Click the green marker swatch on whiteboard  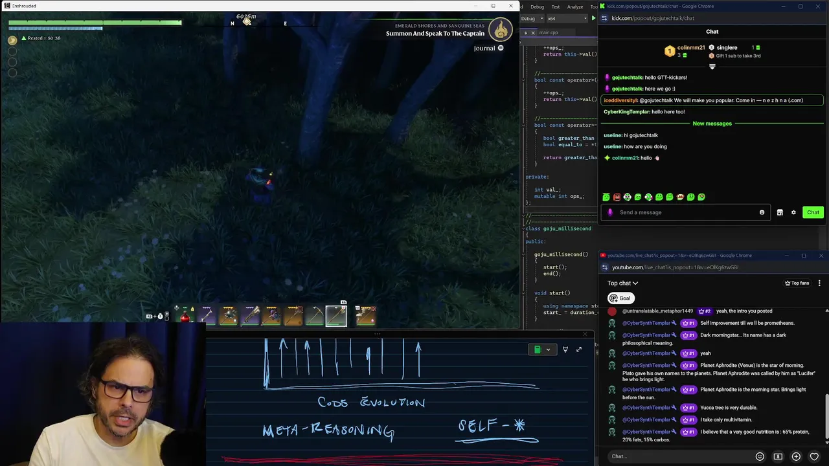[537, 349]
